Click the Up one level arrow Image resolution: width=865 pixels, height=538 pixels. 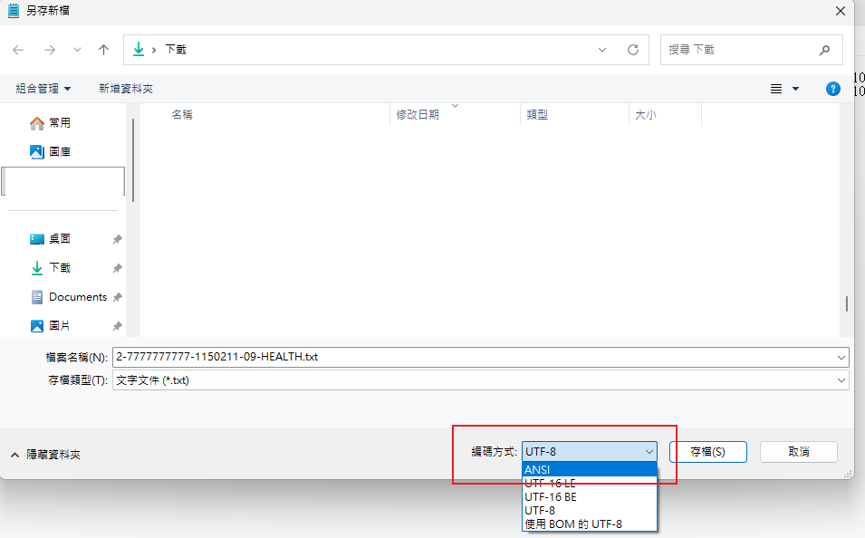pyautogui.click(x=103, y=50)
